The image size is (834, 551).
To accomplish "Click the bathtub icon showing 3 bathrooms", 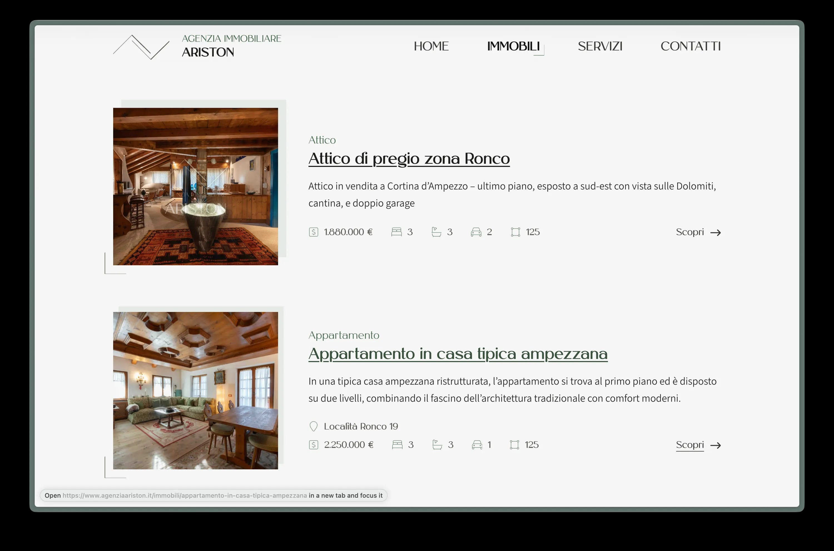I will (x=437, y=232).
